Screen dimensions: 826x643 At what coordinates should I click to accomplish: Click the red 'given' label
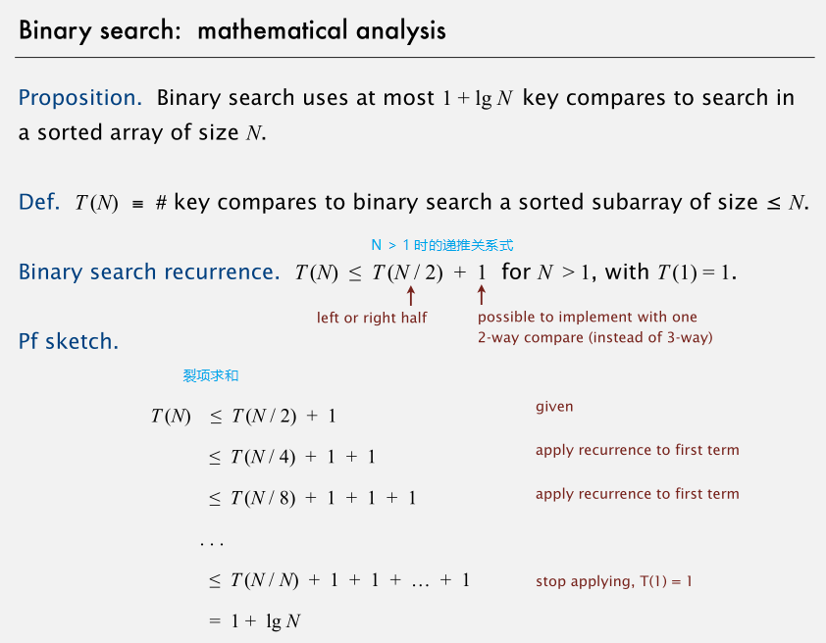(x=554, y=408)
